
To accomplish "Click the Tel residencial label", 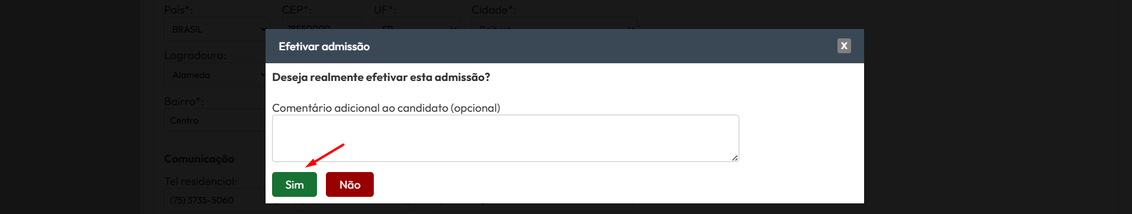I will (200, 181).
